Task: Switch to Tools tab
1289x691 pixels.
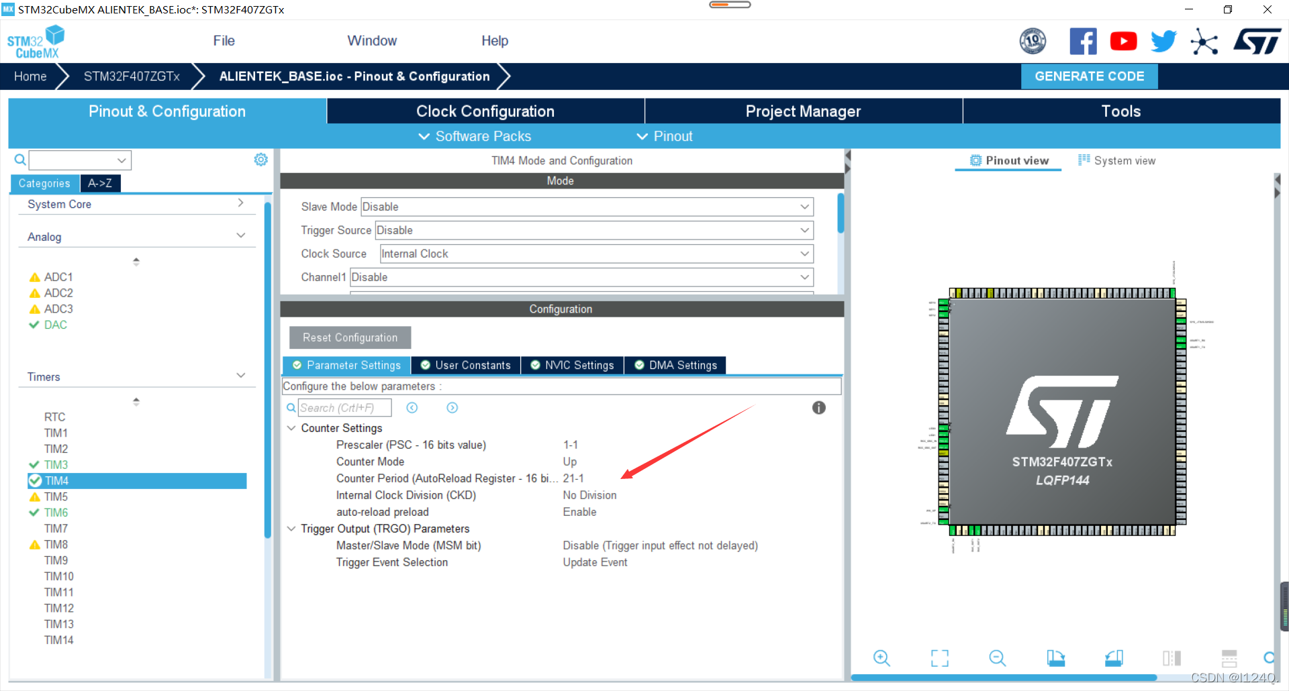Action: [1121, 111]
